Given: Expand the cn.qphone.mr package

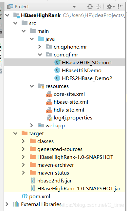Looking at the screenshot, I should click(40, 47).
